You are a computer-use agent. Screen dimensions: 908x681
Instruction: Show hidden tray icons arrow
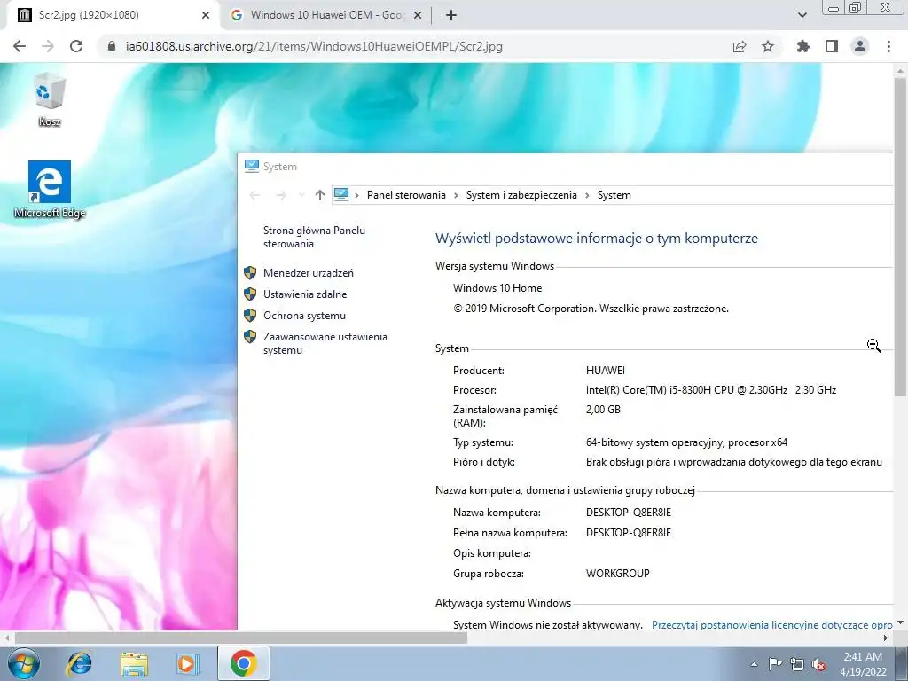pyautogui.click(x=754, y=664)
